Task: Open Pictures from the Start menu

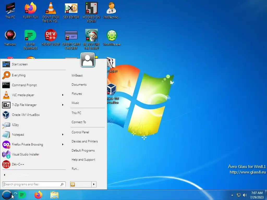Action: [77, 94]
